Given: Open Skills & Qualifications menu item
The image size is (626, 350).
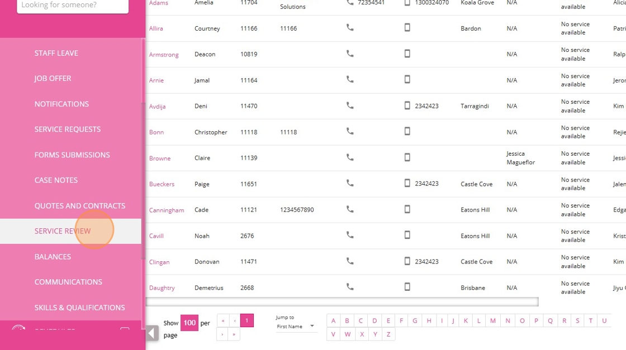Looking at the screenshot, I should [x=79, y=308].
